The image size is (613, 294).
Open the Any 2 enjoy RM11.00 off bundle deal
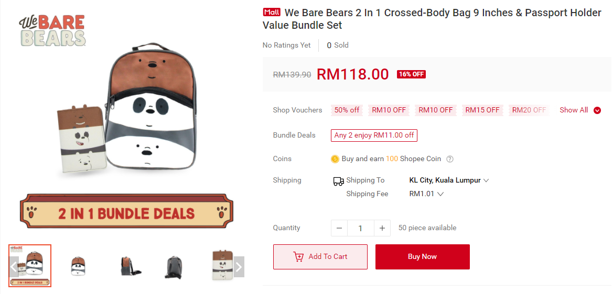[374, 135]
